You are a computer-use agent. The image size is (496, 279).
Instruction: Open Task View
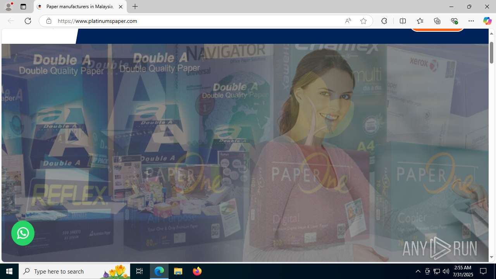(139, 271)
